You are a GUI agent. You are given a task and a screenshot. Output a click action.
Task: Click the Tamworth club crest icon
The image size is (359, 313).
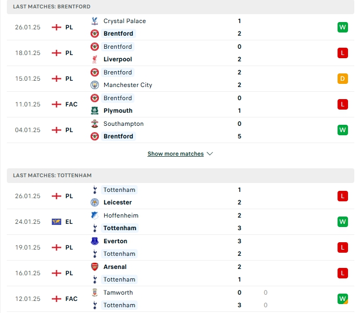point(95,293)
